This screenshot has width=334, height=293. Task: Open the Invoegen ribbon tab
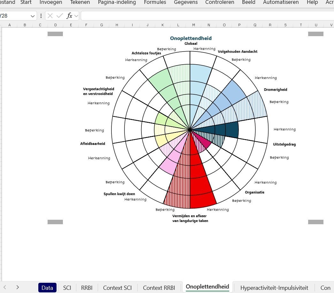coord(51,2)
